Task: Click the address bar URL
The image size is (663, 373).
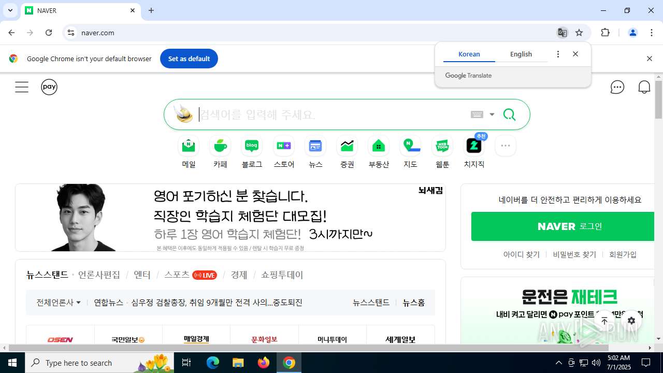Action: coord(97,33)
